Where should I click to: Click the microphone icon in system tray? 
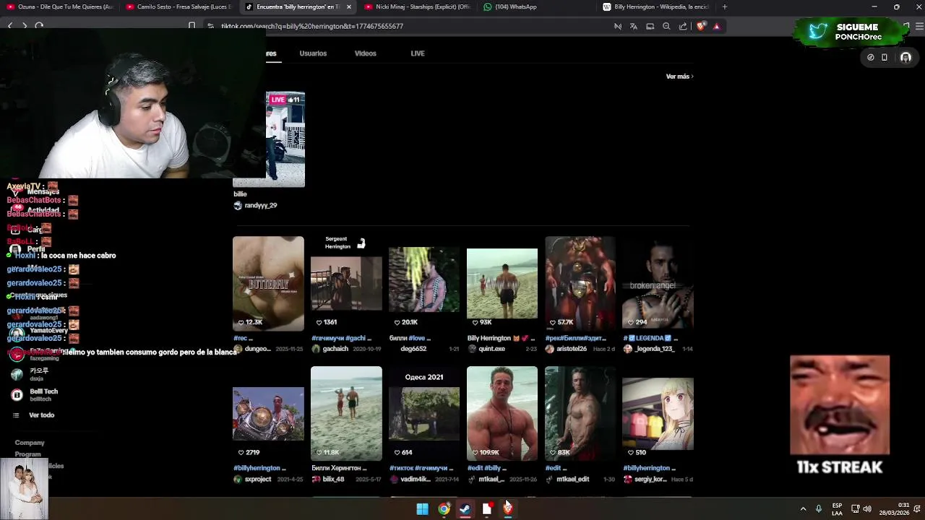click(x=819, y=509)
